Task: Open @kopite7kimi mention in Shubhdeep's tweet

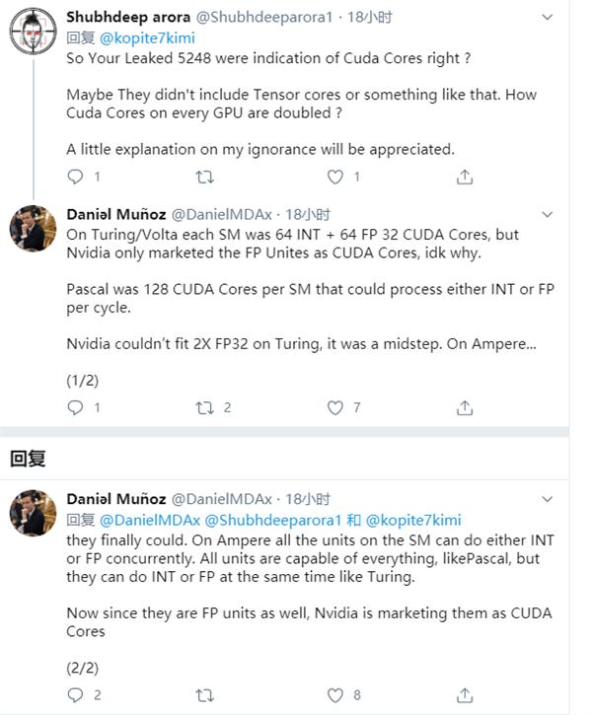Action: 147,37
